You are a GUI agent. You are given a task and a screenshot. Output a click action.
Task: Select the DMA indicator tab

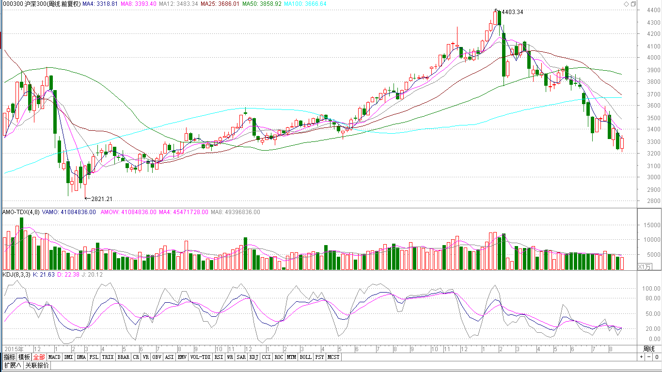pyautogui.click(x=81, y=357)
